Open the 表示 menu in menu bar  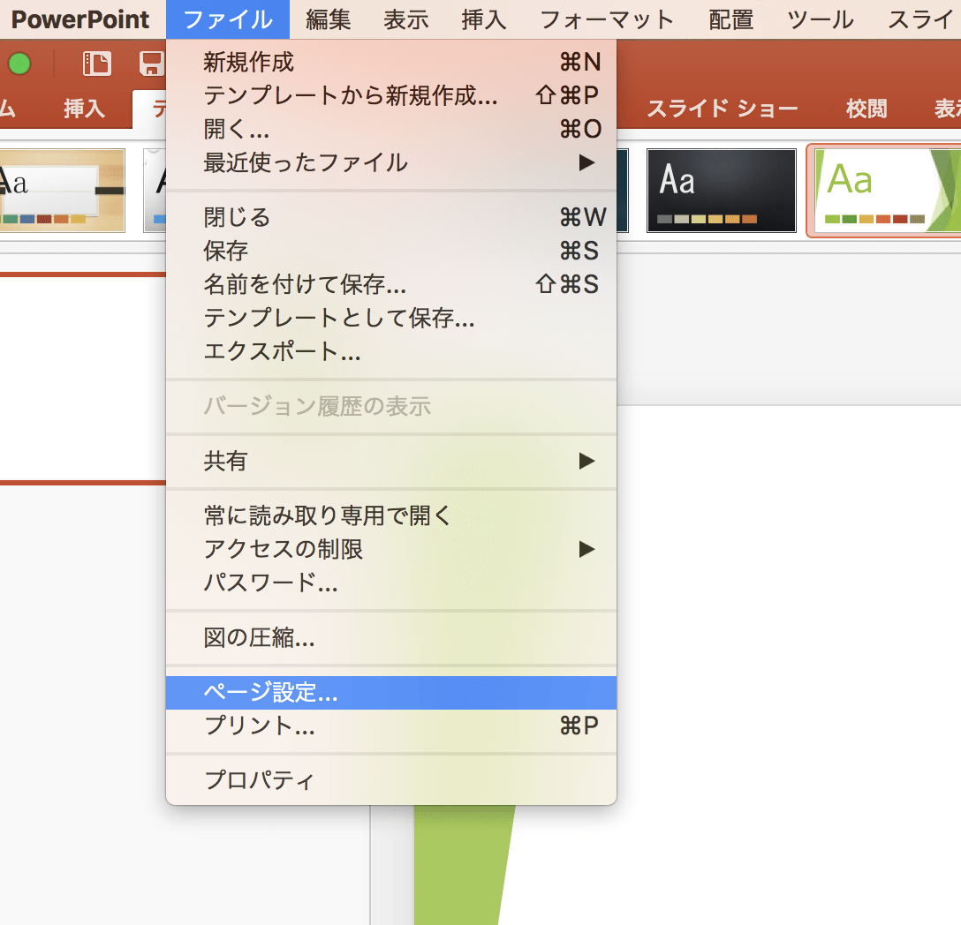(405, 19)
